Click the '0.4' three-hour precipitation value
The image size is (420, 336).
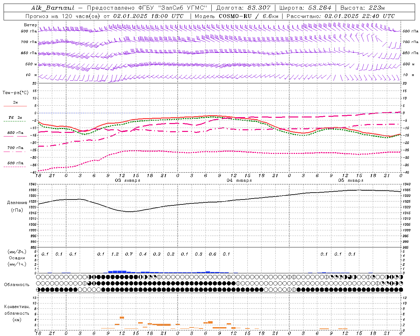[143, 254]
